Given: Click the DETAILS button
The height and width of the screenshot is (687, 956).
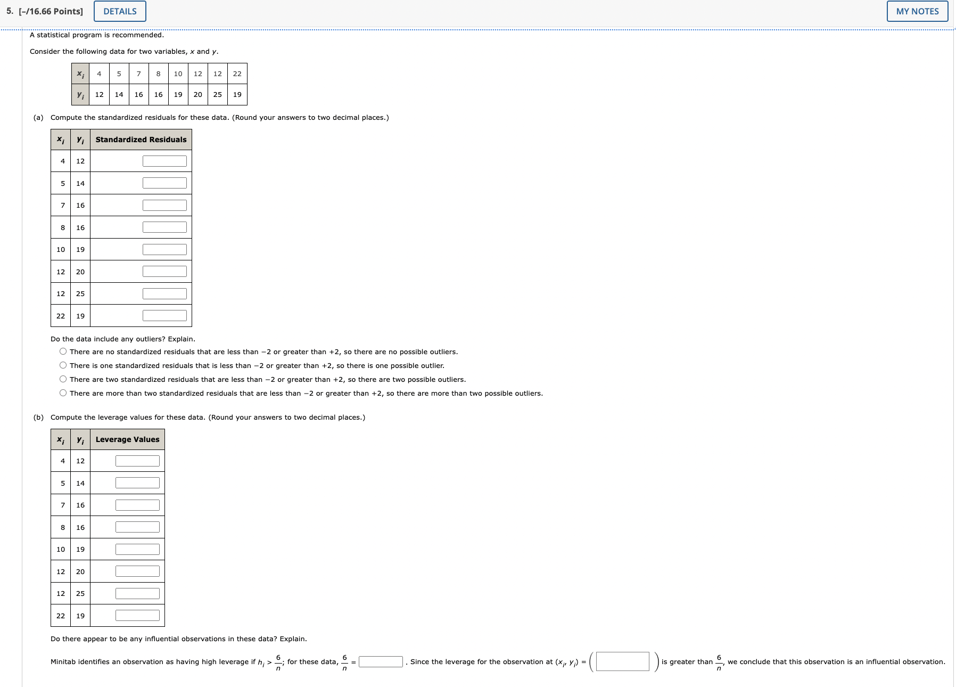Looking at the screenshot, I should [119, 11].
